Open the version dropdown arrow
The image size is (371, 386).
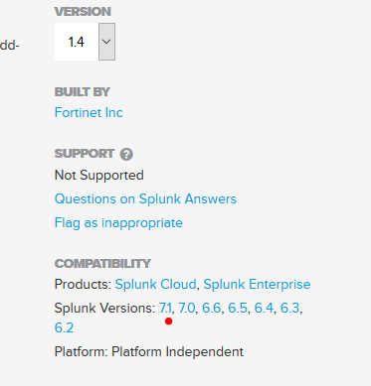[x=106, y=42]
